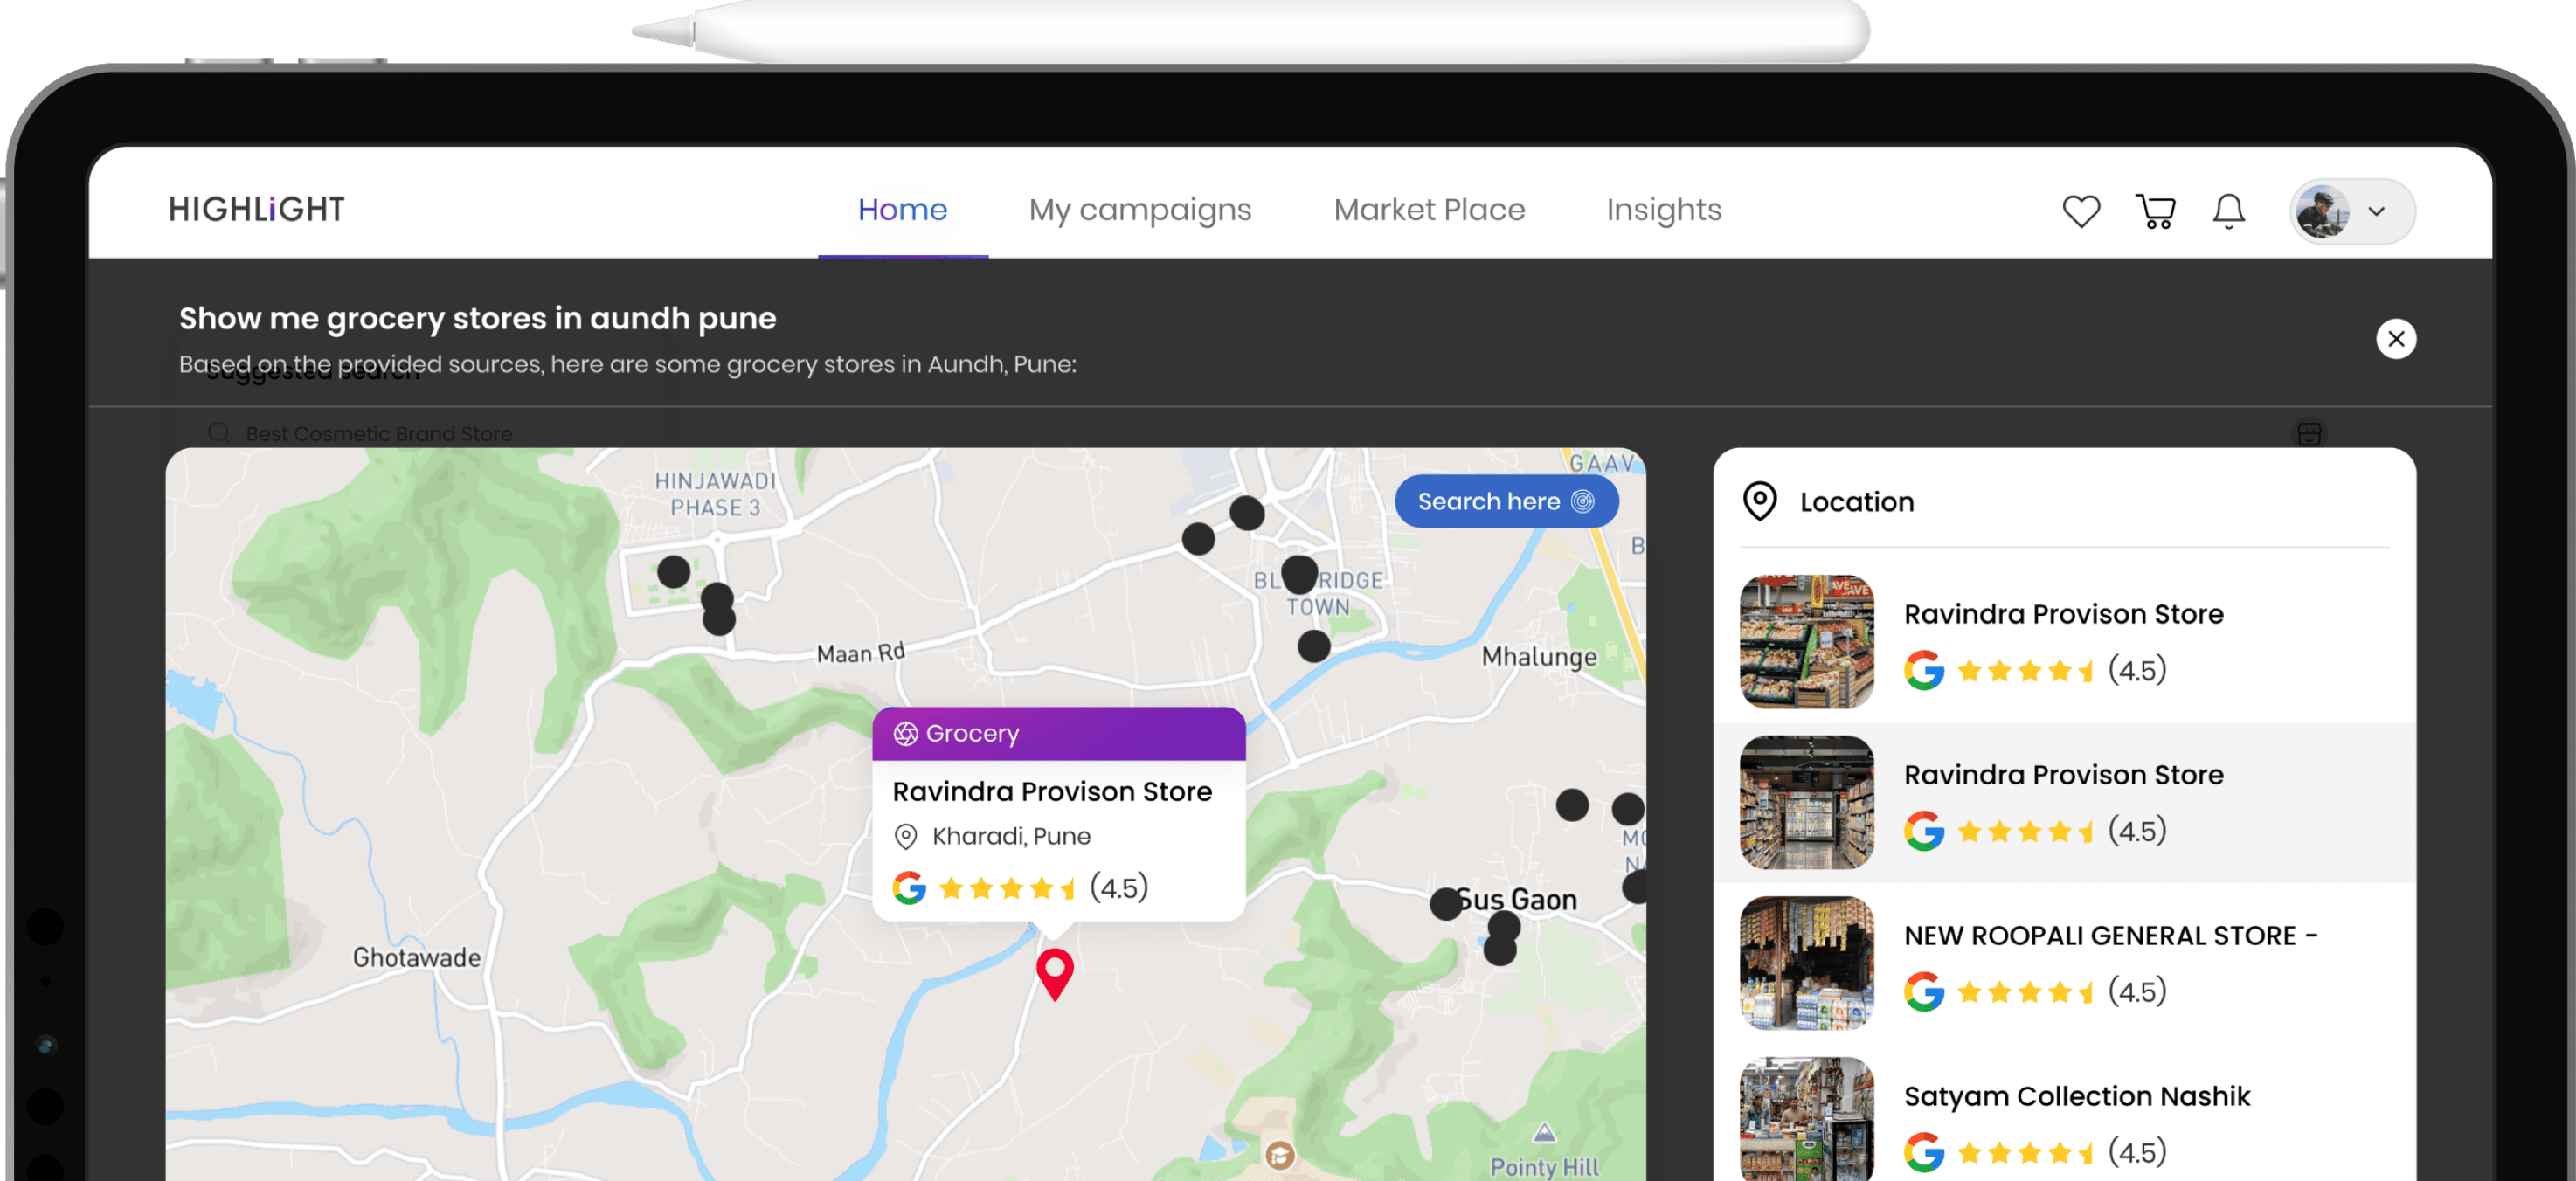The height and width of the screenshot is (1181, 2576).
Task: Open notifications bell icon
Action: point(2228,211)
